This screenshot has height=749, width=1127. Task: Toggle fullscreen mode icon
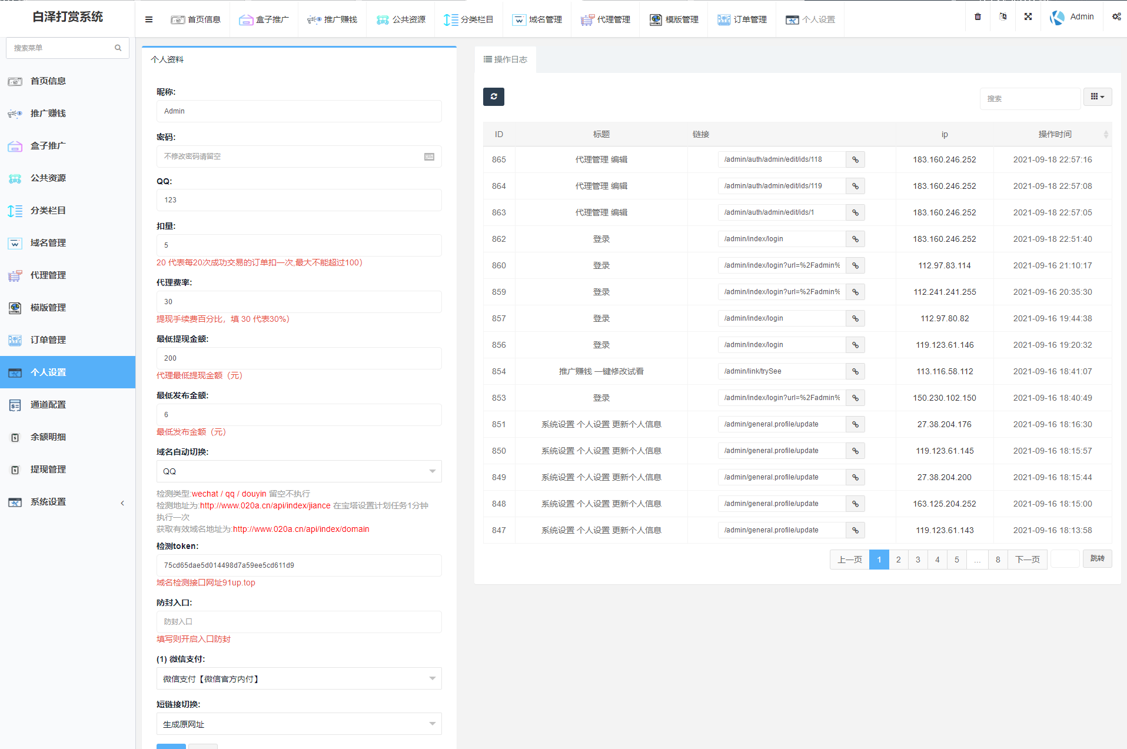coord(1028,16)
